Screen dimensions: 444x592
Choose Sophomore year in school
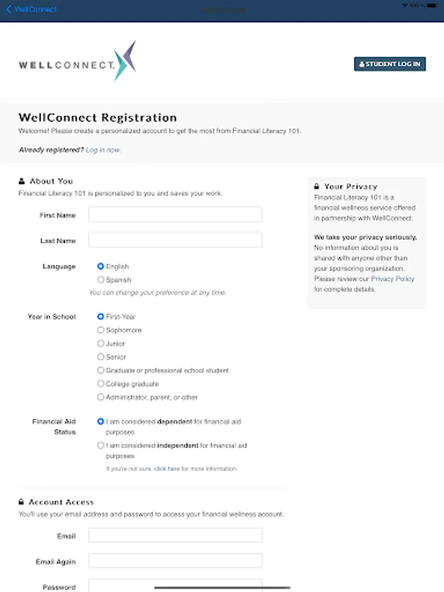101,330
